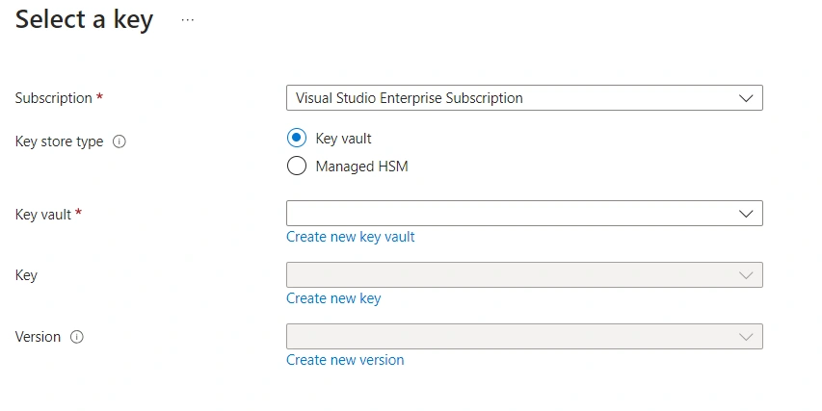Click the Select a key heading
The height and width of the screenshot is (411, 822).
(x=85, y=20)
